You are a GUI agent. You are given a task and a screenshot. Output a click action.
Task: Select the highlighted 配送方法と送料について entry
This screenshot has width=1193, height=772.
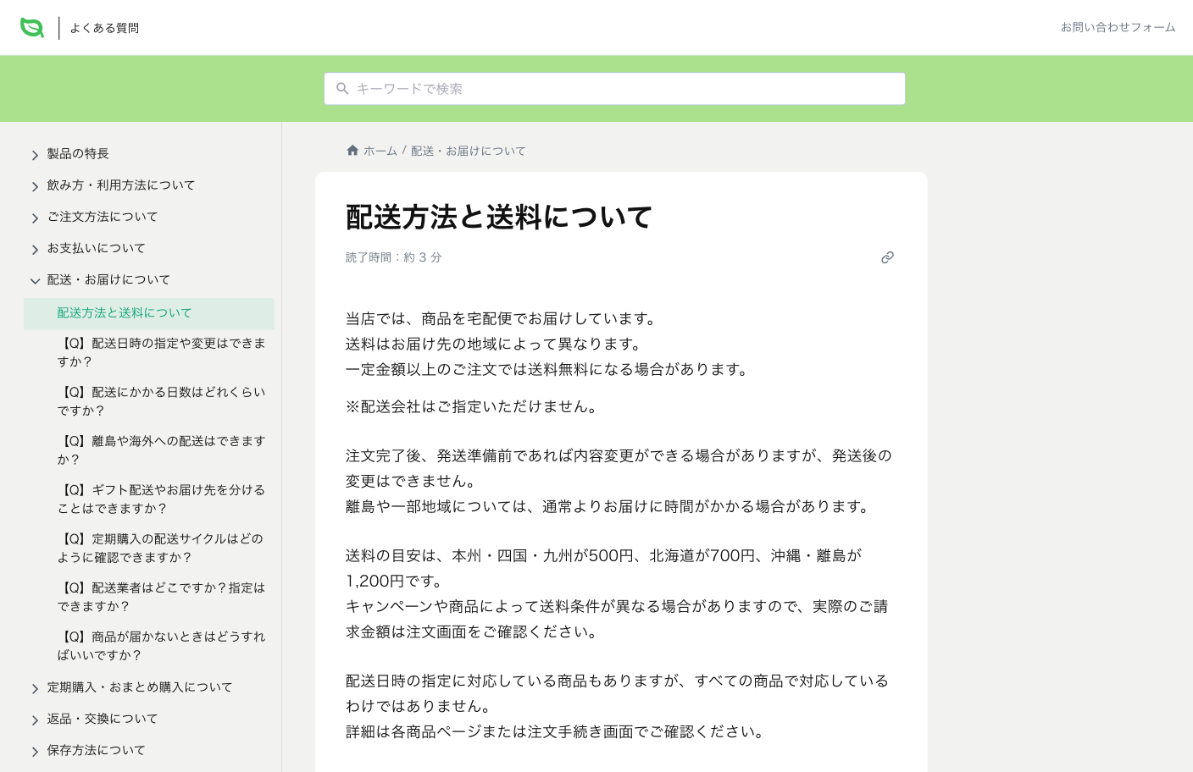tap(123, 312)
